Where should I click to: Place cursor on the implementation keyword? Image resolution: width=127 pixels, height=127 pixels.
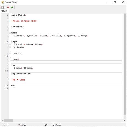click(21, 74)
